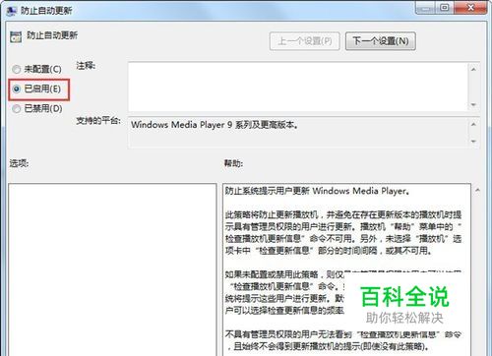The width and height of the screenshot is (492, 356).
Task: Close the 防止自动更新 dialog window
Action: tap(470, 8)
